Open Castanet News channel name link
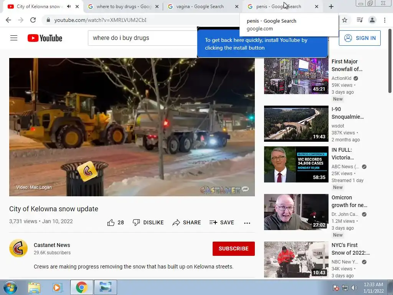 coord(52,245)
